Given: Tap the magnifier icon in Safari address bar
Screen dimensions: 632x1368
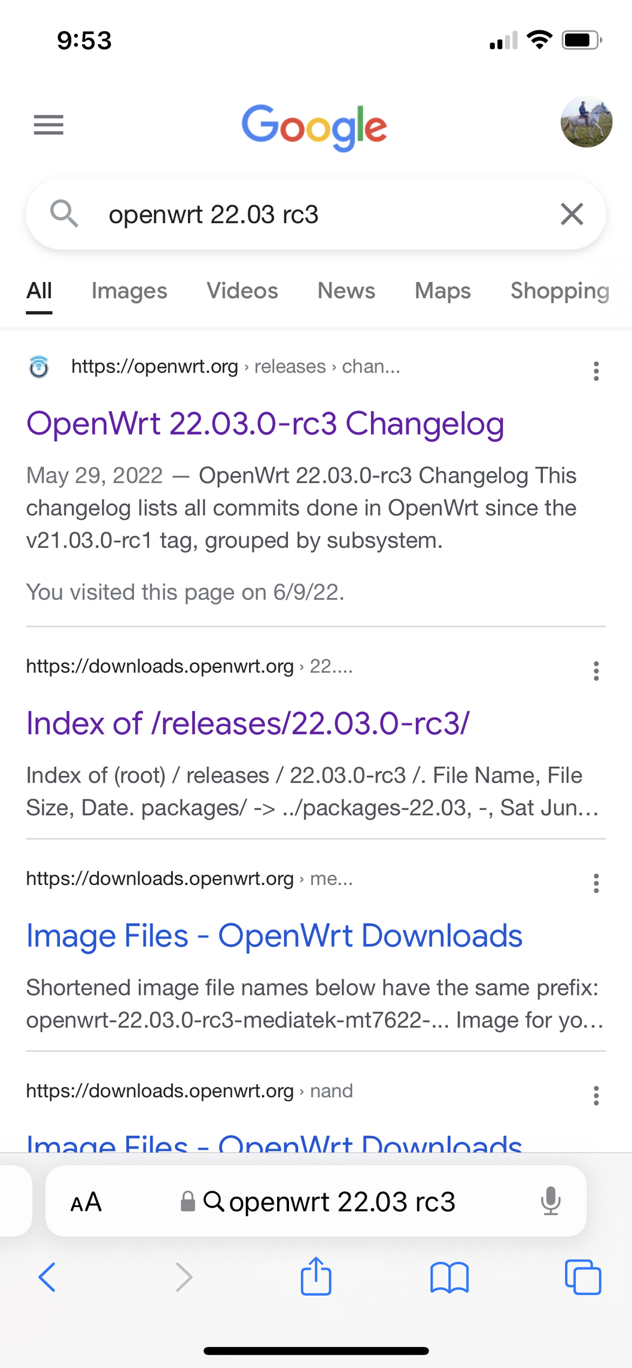Looking at the screenshot, I should coord(214,1201).
